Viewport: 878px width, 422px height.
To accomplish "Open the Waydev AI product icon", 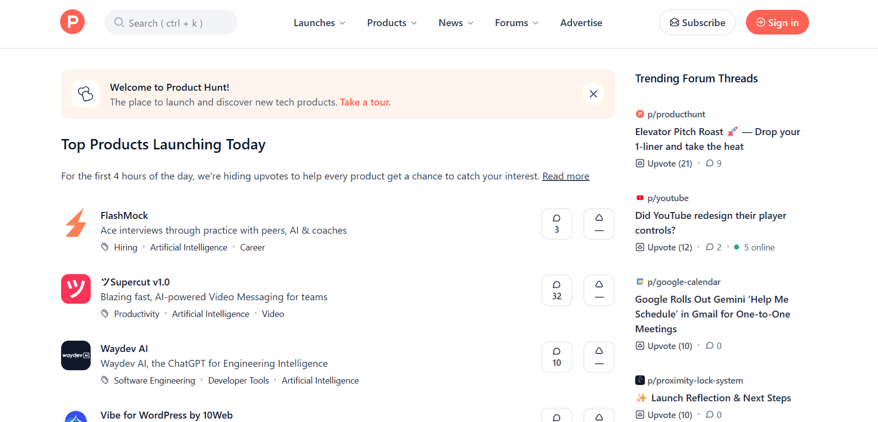I will [76, 355].
